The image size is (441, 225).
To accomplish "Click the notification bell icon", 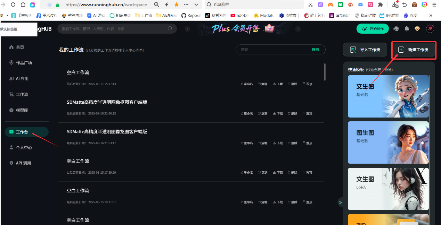I will point(407,29).
